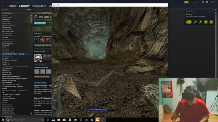218x122 pixels.
Task: Open the third friend's pink avatar under Friends
Action: (48, 40)
